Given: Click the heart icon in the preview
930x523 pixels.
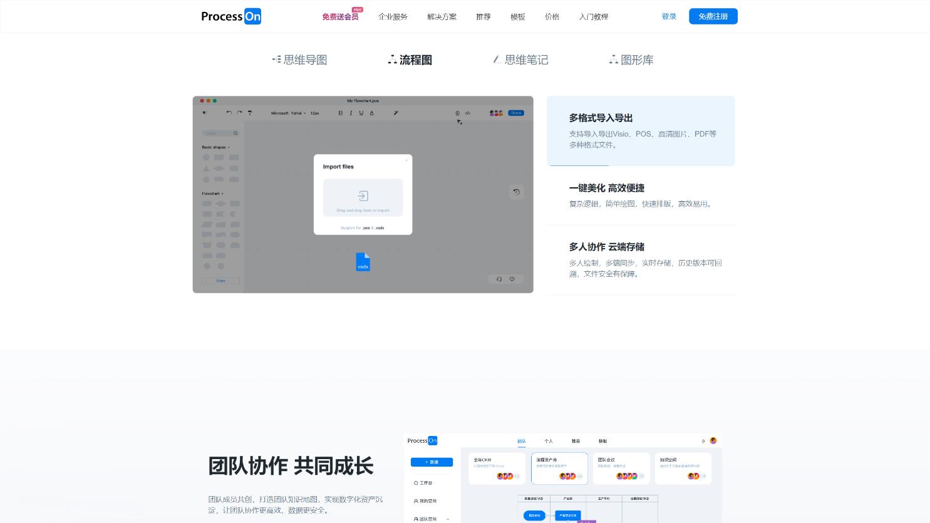Looking at the screenshot, I should click(x=512, y=279).
